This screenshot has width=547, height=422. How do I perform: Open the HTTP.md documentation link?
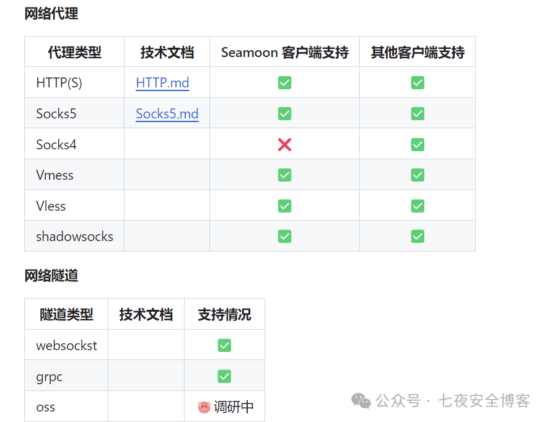pos(162,82)
